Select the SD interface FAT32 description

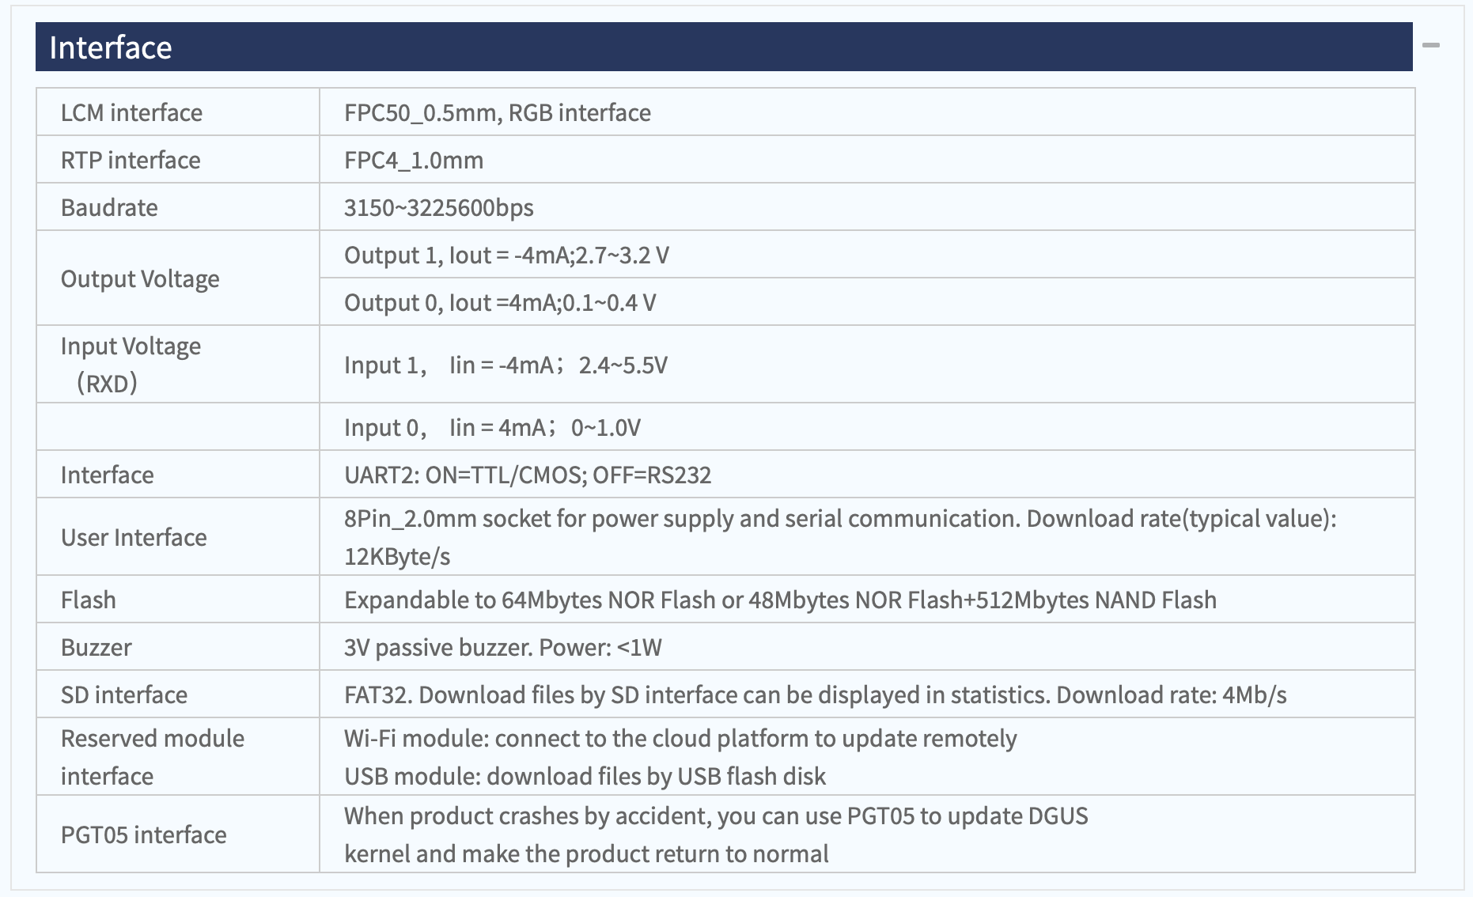click(x=816, y=695)
